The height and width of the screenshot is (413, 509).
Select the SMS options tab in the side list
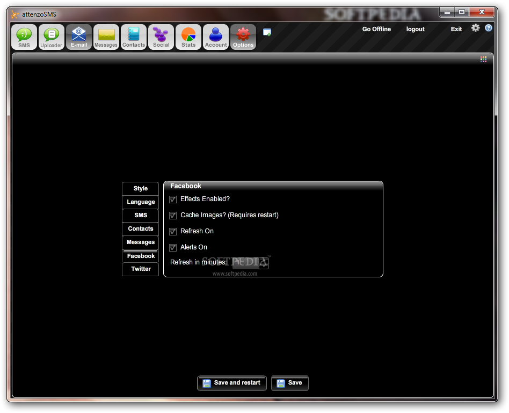click(141, 216)
